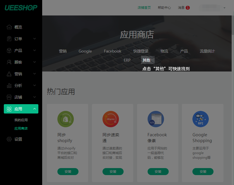This screenshot has height=185, width=234.
Task: Click the 产品 box icon
Action: (9, 50)
